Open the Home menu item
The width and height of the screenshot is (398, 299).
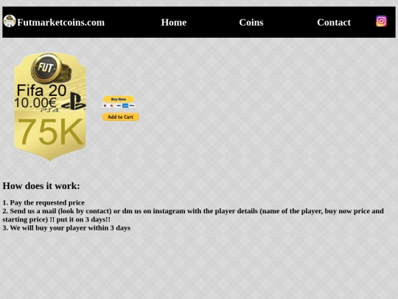[x=174, y=22]
